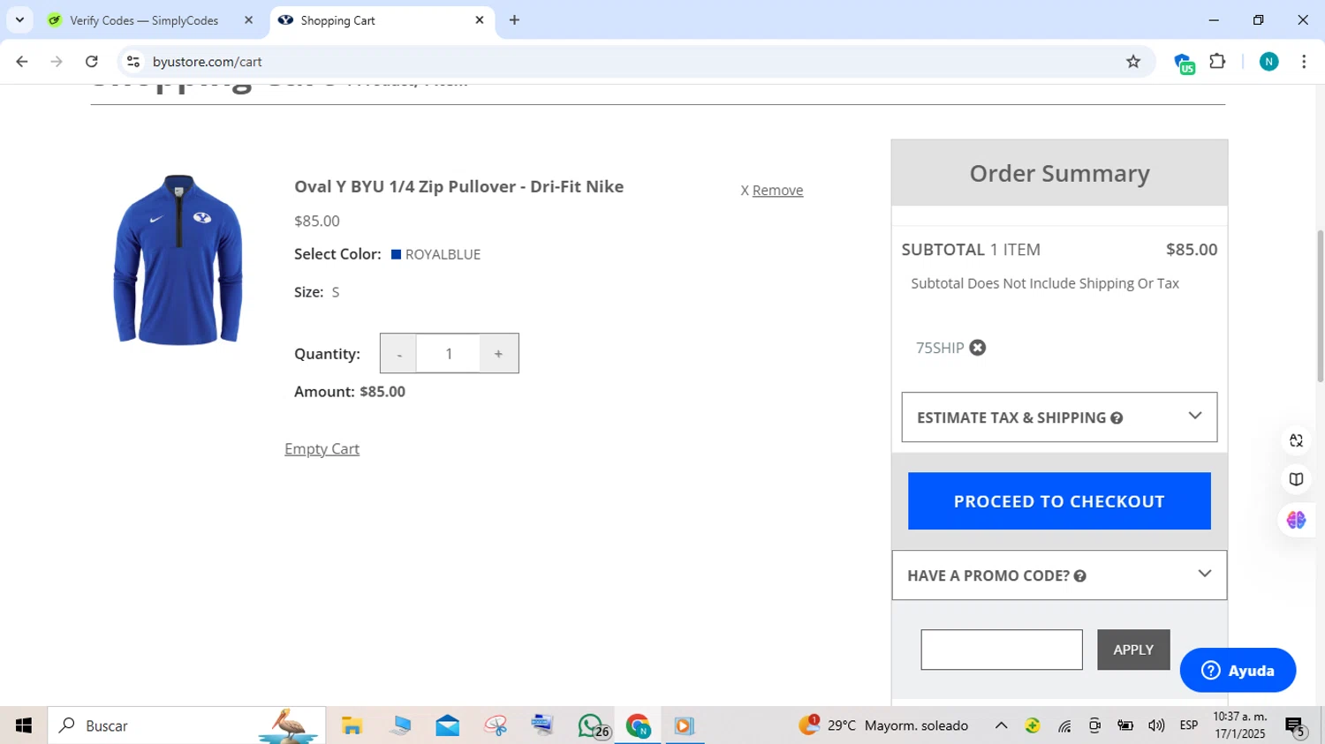Click the blue pullover product thumbnail
Image resolution: width=1325 pixels, height=744 pixels.
tap(178, 260)
